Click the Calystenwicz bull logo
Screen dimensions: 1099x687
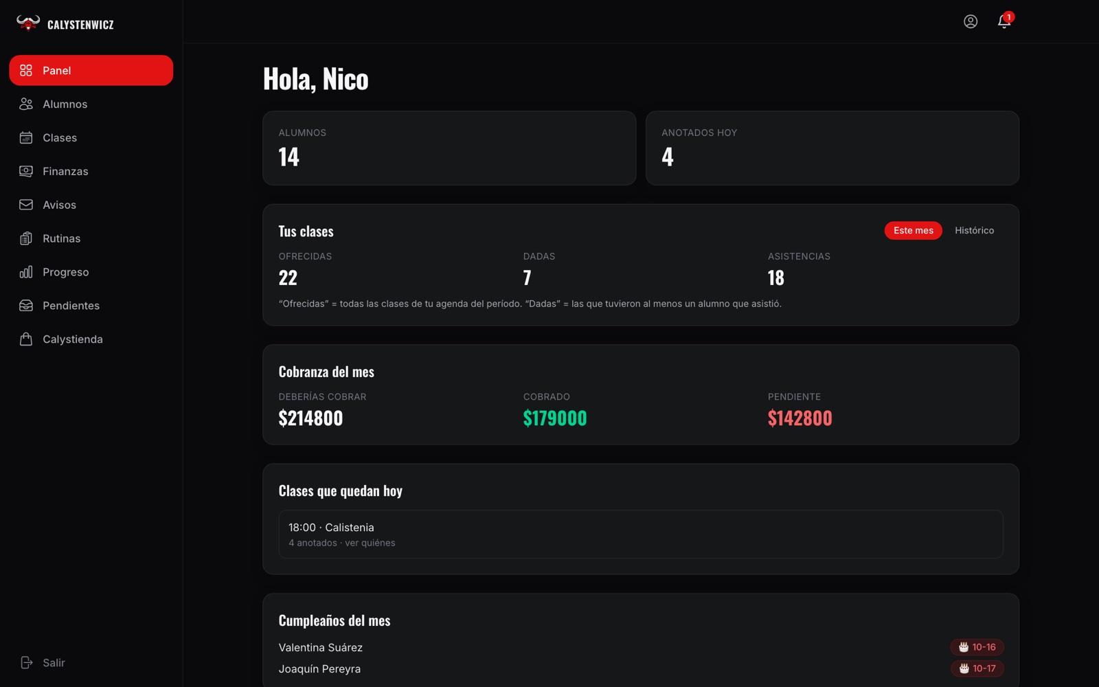click(28, 23)
